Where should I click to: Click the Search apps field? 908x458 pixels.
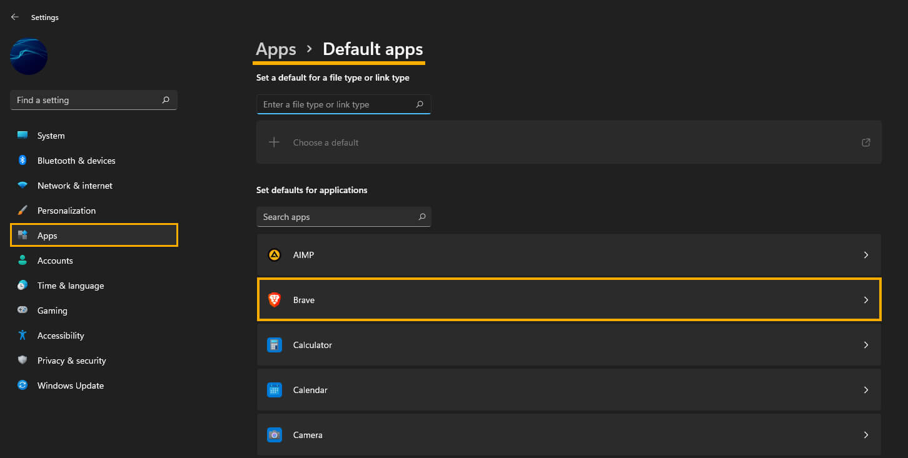343,217
